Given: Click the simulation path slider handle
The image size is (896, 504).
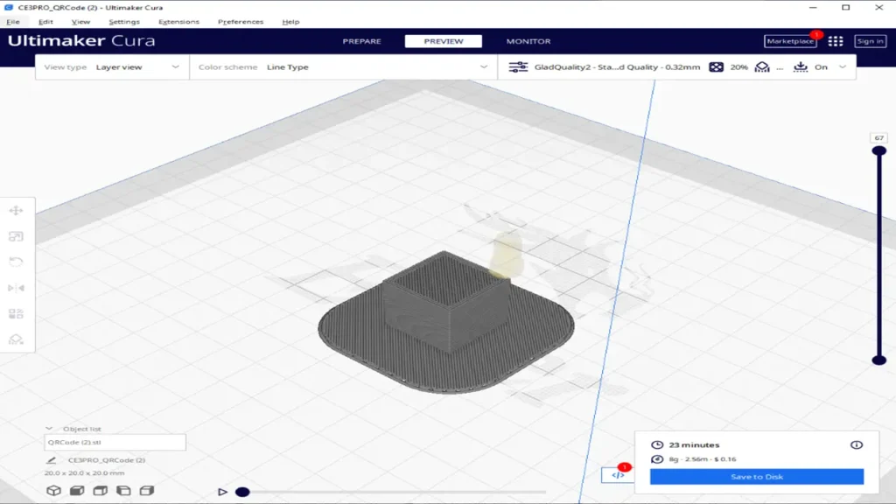Looking at the screenshot, I should point(242,492).
